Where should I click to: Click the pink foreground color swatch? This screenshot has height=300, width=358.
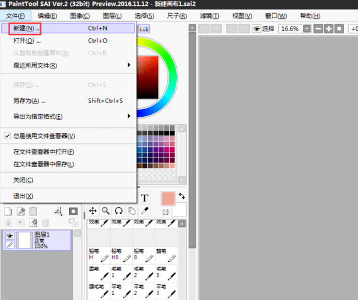pyautogui.click(x=168, y=198)
